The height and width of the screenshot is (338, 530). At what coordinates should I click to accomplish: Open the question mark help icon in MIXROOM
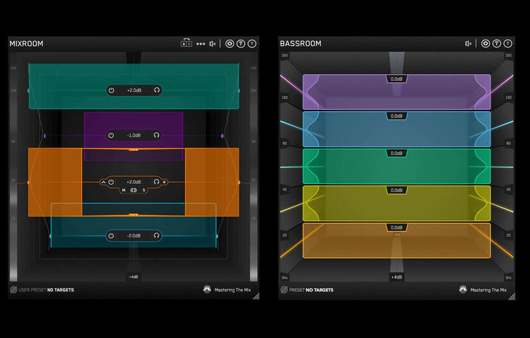[x=252, y=44]
